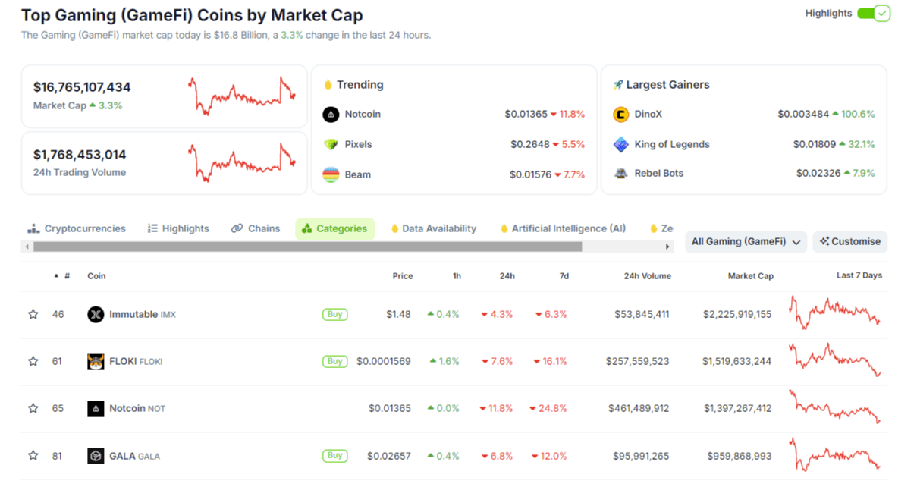Sort by the Coin column header
The image size is (917, 484).
point(96,276)
